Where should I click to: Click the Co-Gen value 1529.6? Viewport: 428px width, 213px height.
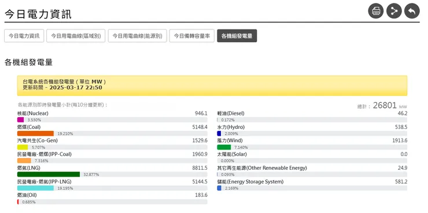tap(200, 140)
